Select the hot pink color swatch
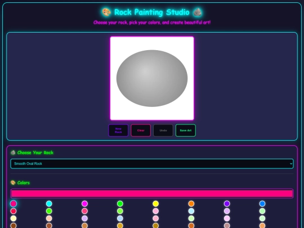 point(14,204)
